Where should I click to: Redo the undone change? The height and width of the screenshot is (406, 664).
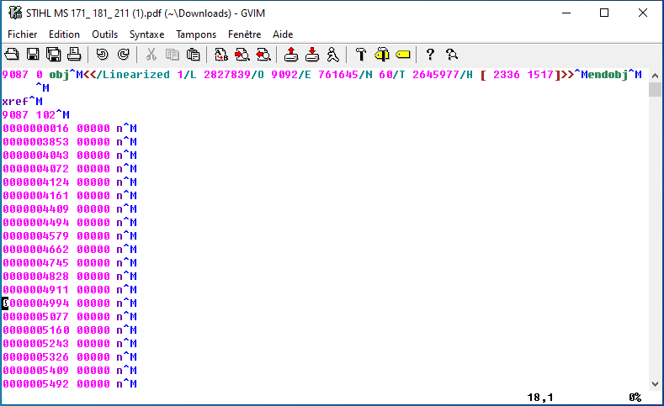[123, 55]
